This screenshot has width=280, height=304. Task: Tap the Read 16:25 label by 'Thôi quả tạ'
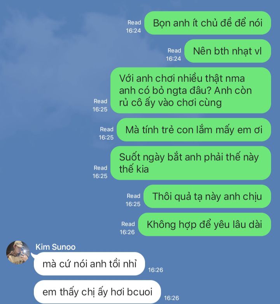pyautogui.click(x=133, y=200)
